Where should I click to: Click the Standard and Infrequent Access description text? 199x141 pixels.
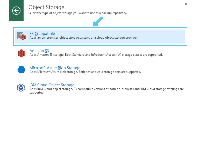click(96, 55)
